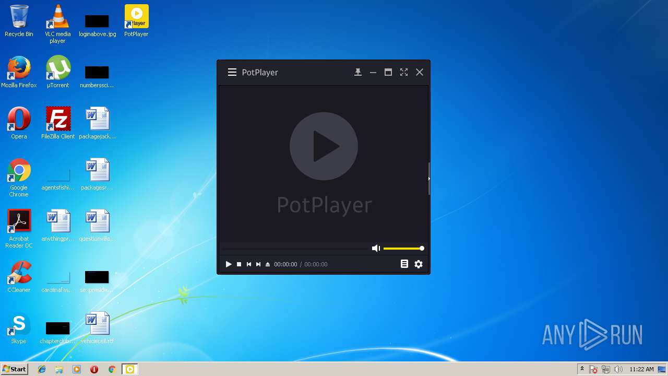The image size is (668, 376).
Task: Select the Recycle Bin desktop icon
Action: point(19,21)
